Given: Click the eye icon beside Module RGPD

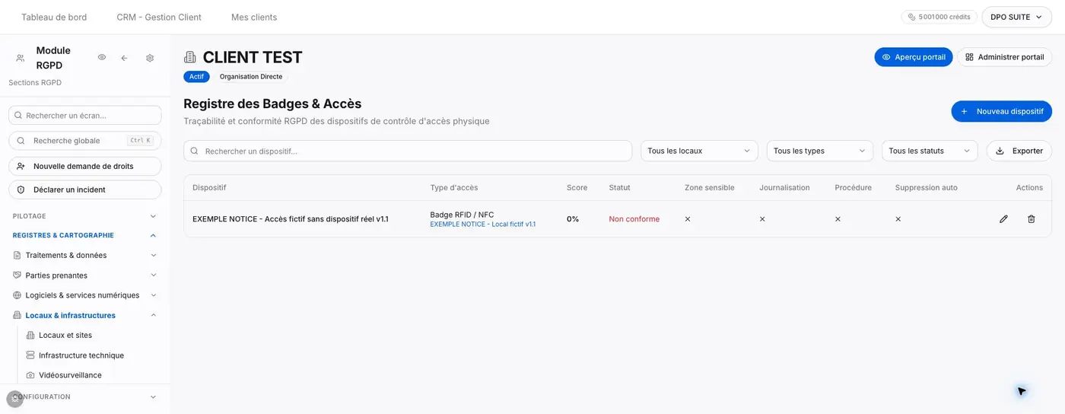Looking at the screenshot, I should [101, 58].
